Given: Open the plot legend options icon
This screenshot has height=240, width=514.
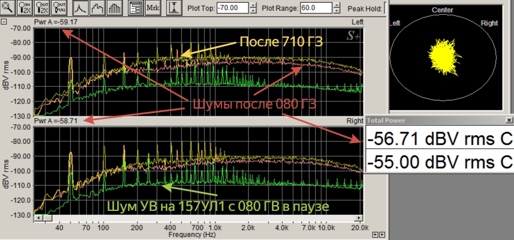Looking at the screenshot, I should tap(136, 8).
